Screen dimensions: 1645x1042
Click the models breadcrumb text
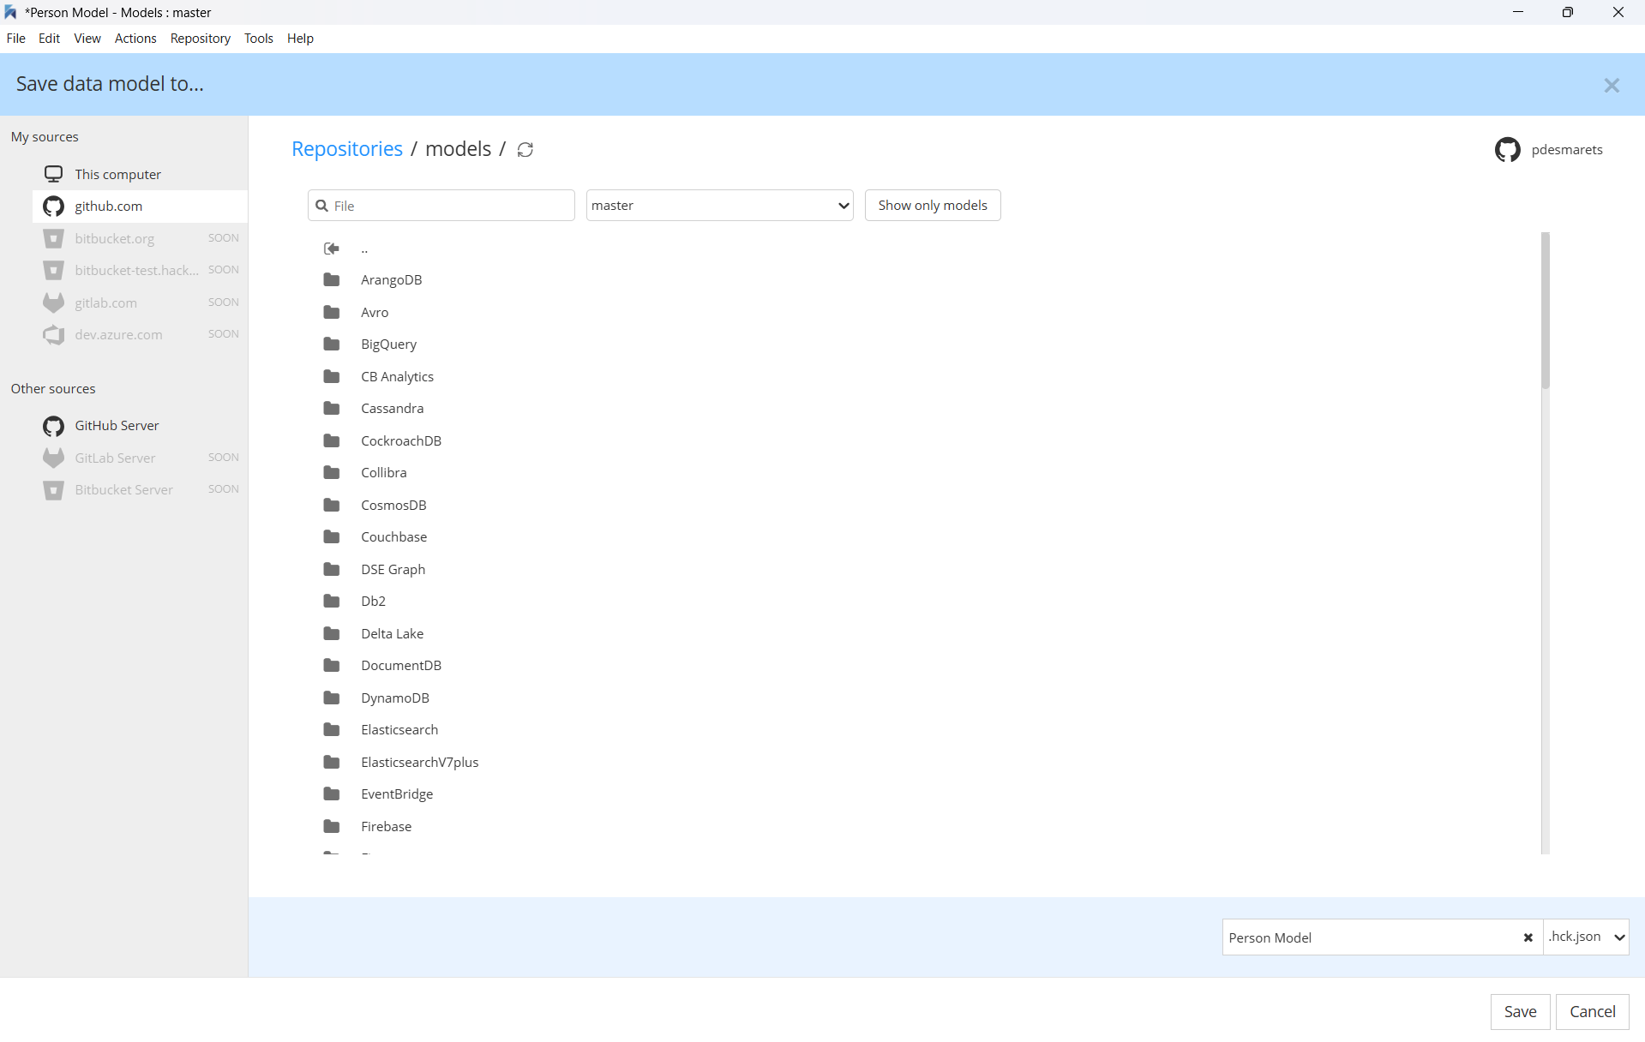(459, 149)
